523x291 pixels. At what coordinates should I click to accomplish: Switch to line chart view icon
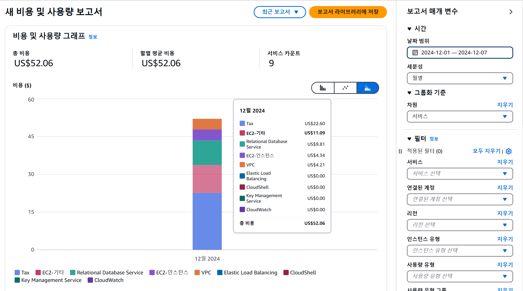point(345,88)
